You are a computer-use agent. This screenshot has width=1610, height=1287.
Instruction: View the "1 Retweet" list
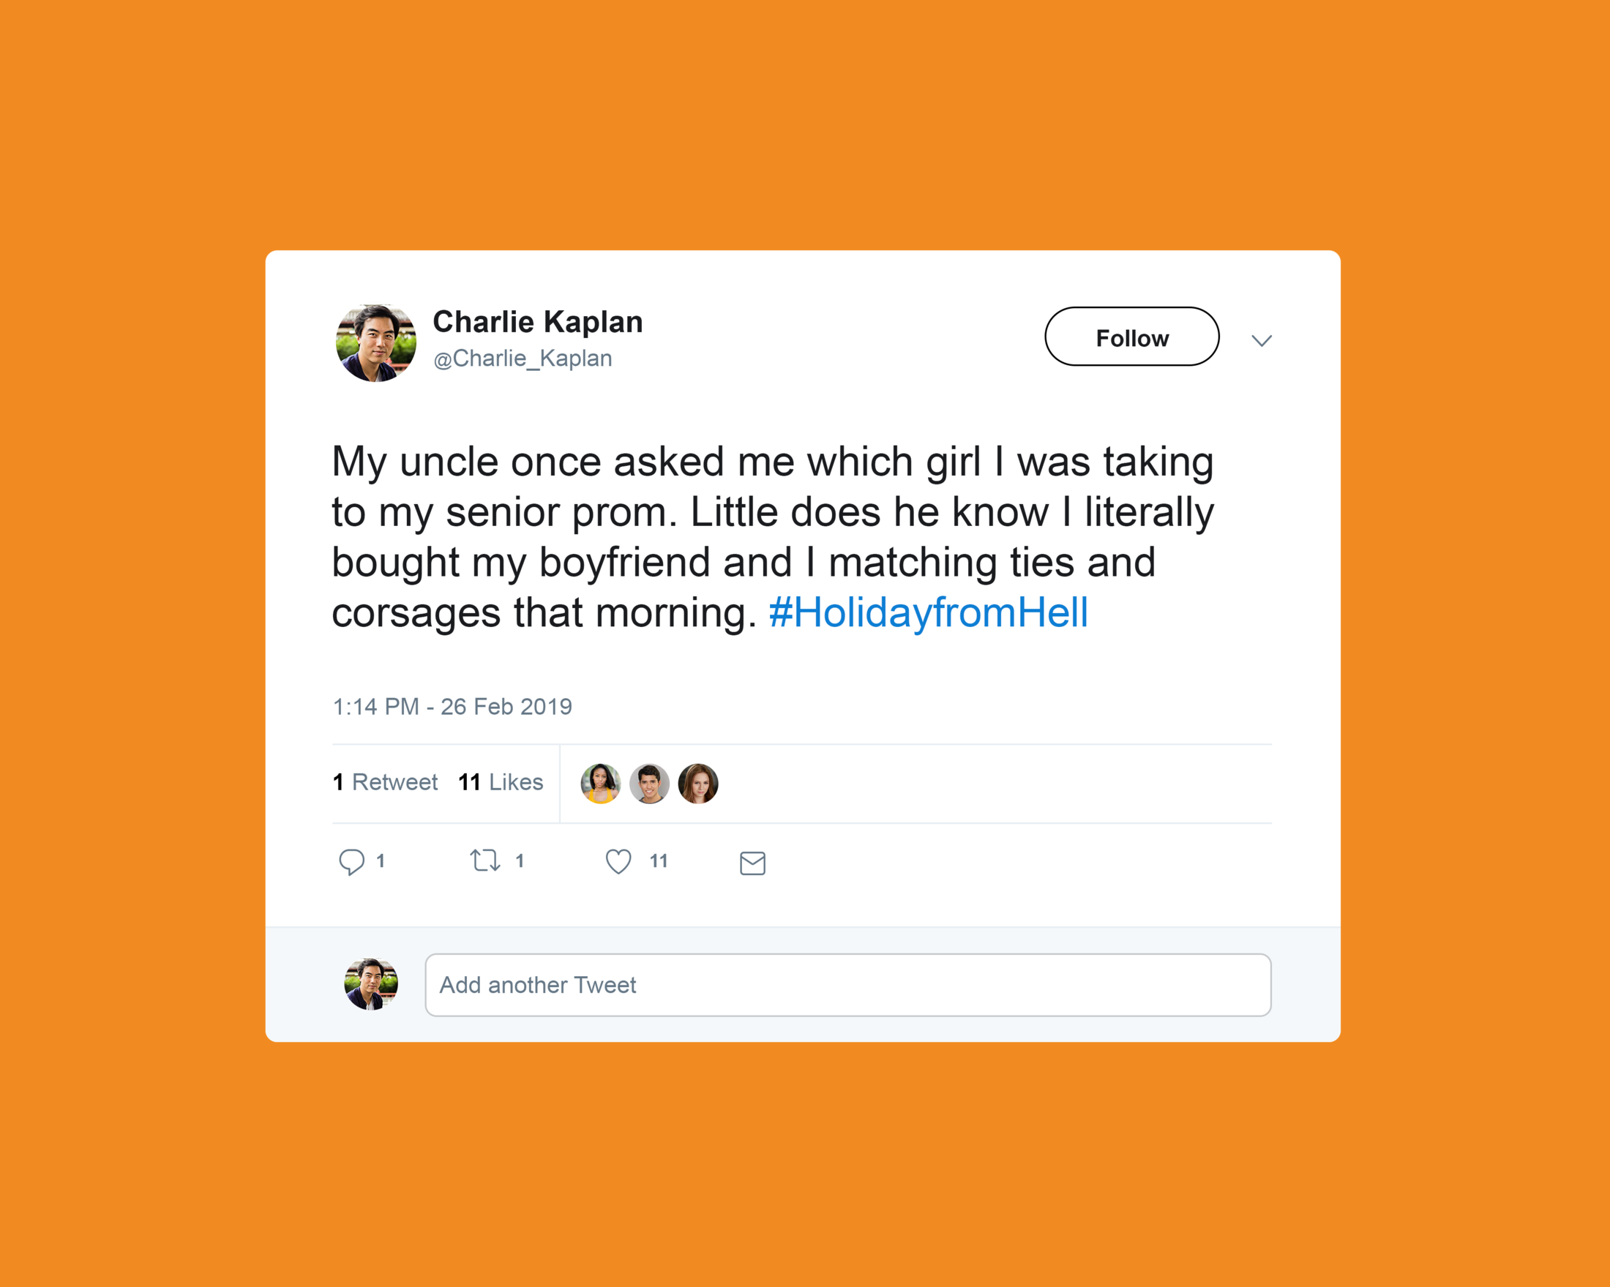[x=386, y=782]
